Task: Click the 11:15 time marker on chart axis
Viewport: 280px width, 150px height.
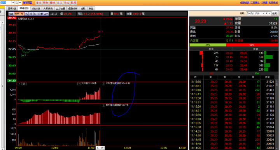Action: click(x=100, y=148)
